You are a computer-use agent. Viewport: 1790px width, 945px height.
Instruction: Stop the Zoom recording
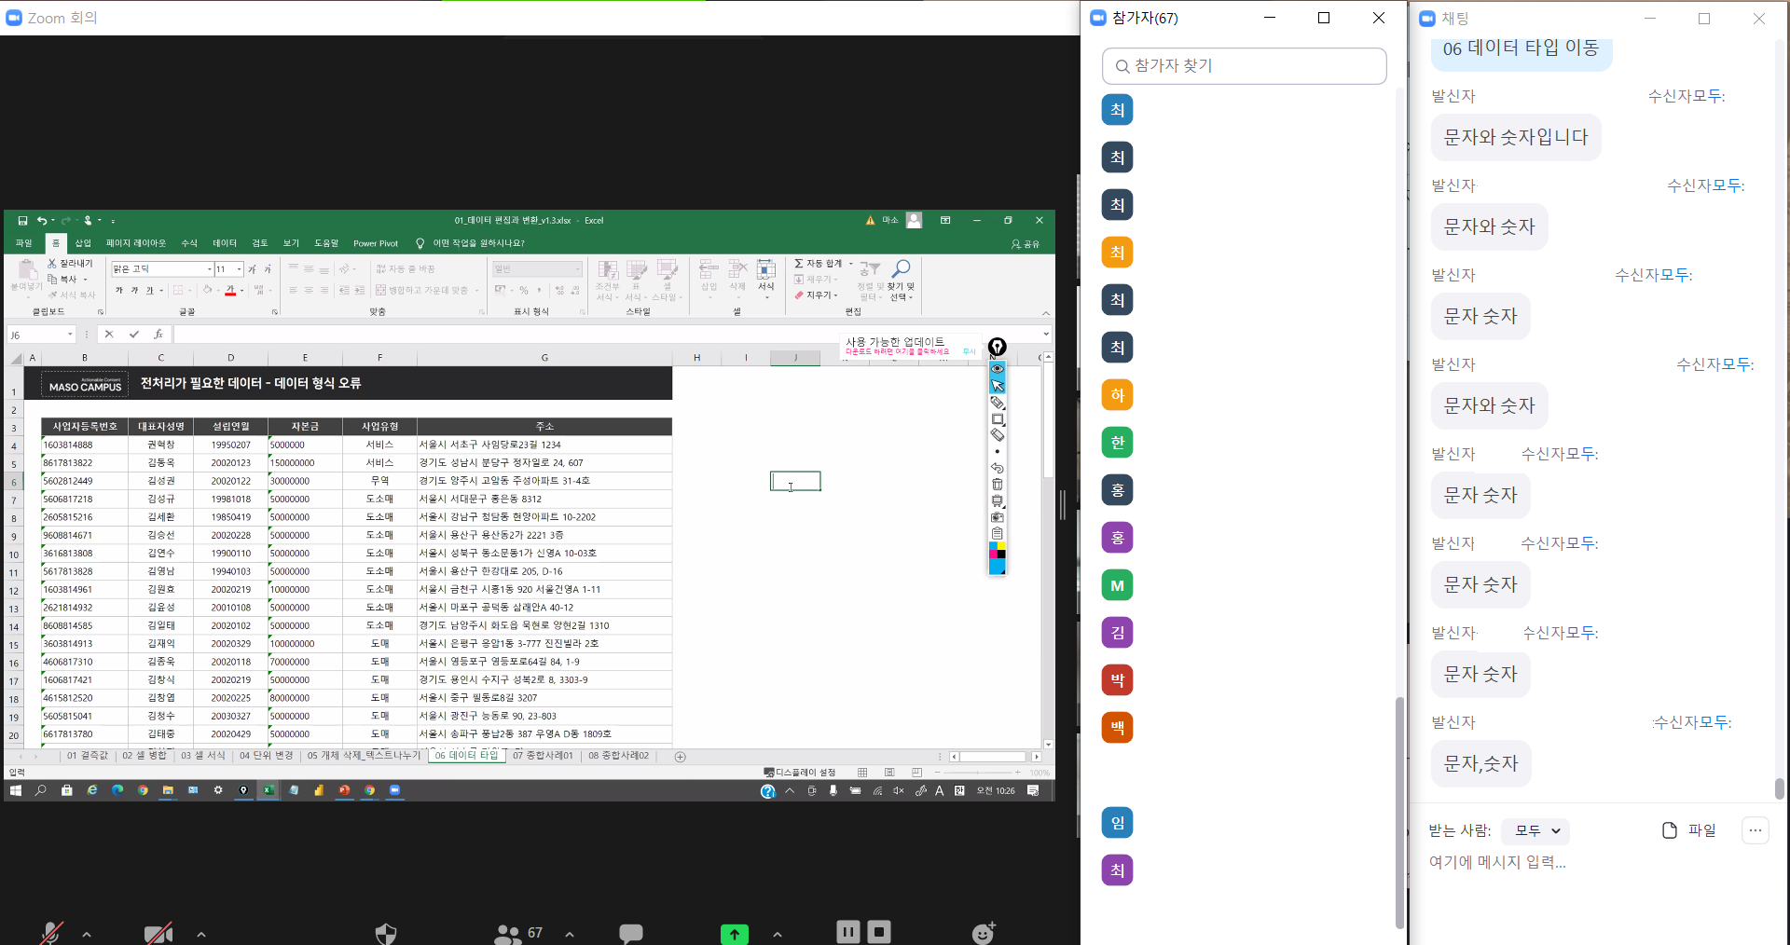tap(879, 932)
